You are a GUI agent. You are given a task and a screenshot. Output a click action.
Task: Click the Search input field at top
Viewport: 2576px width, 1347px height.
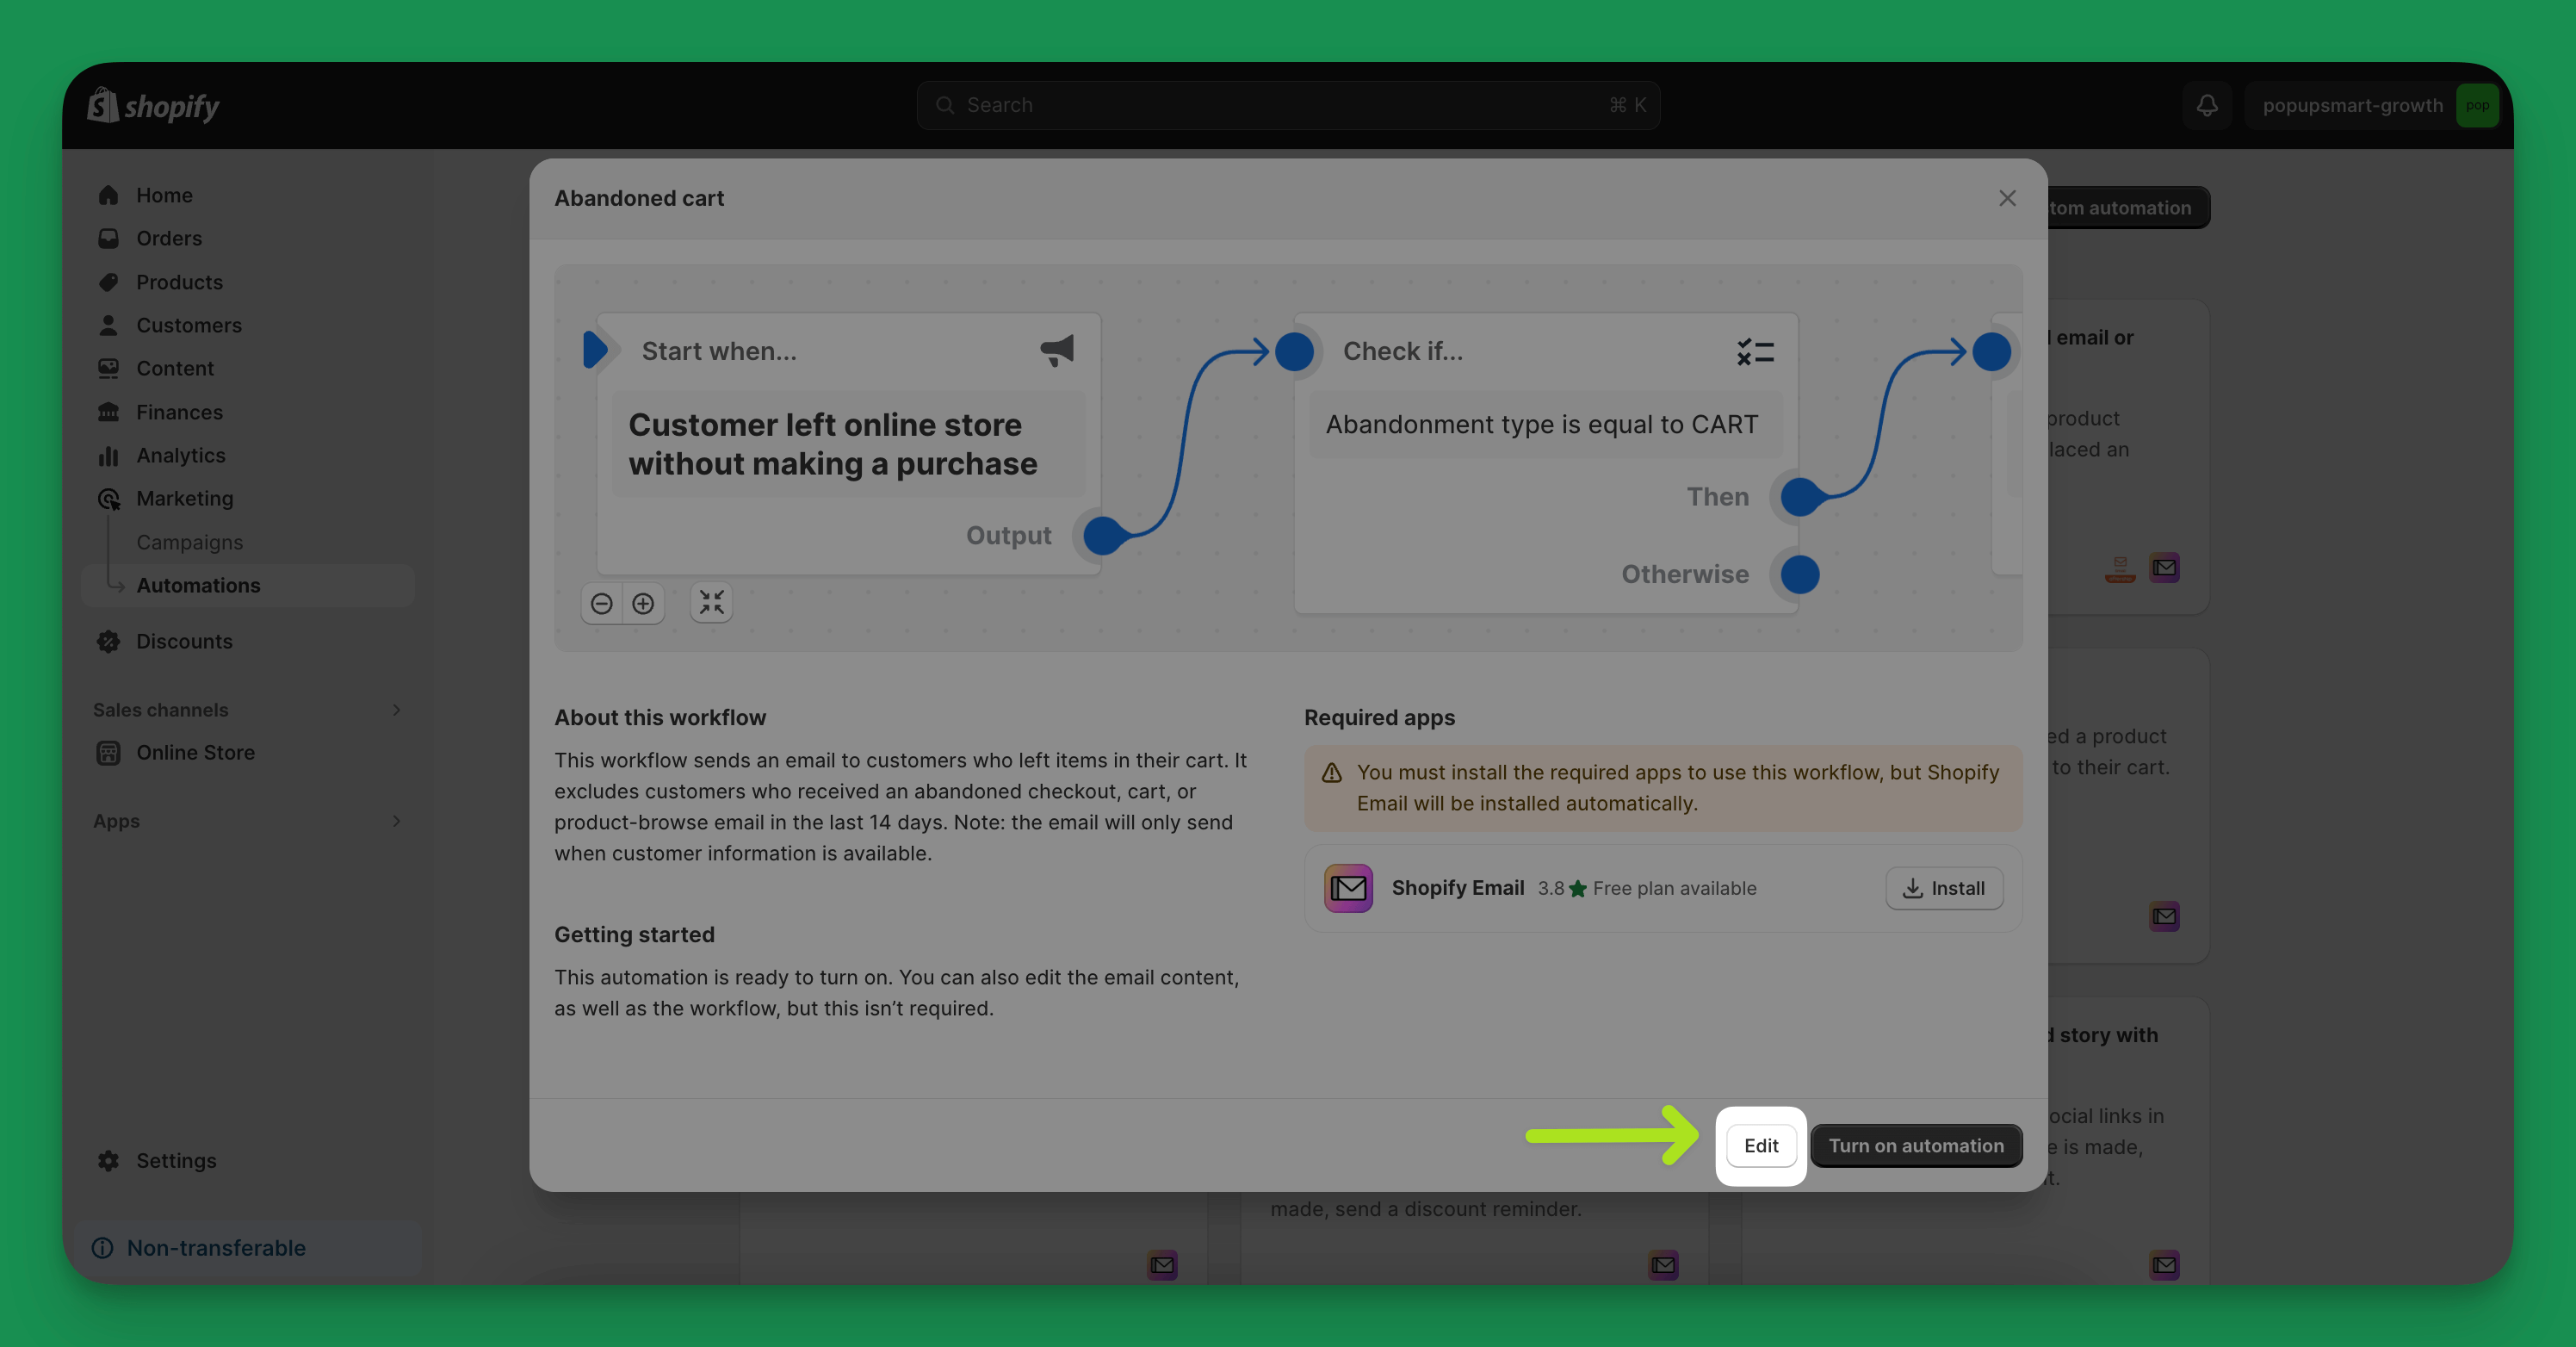pyautogui.click(x=1288, y=104)
